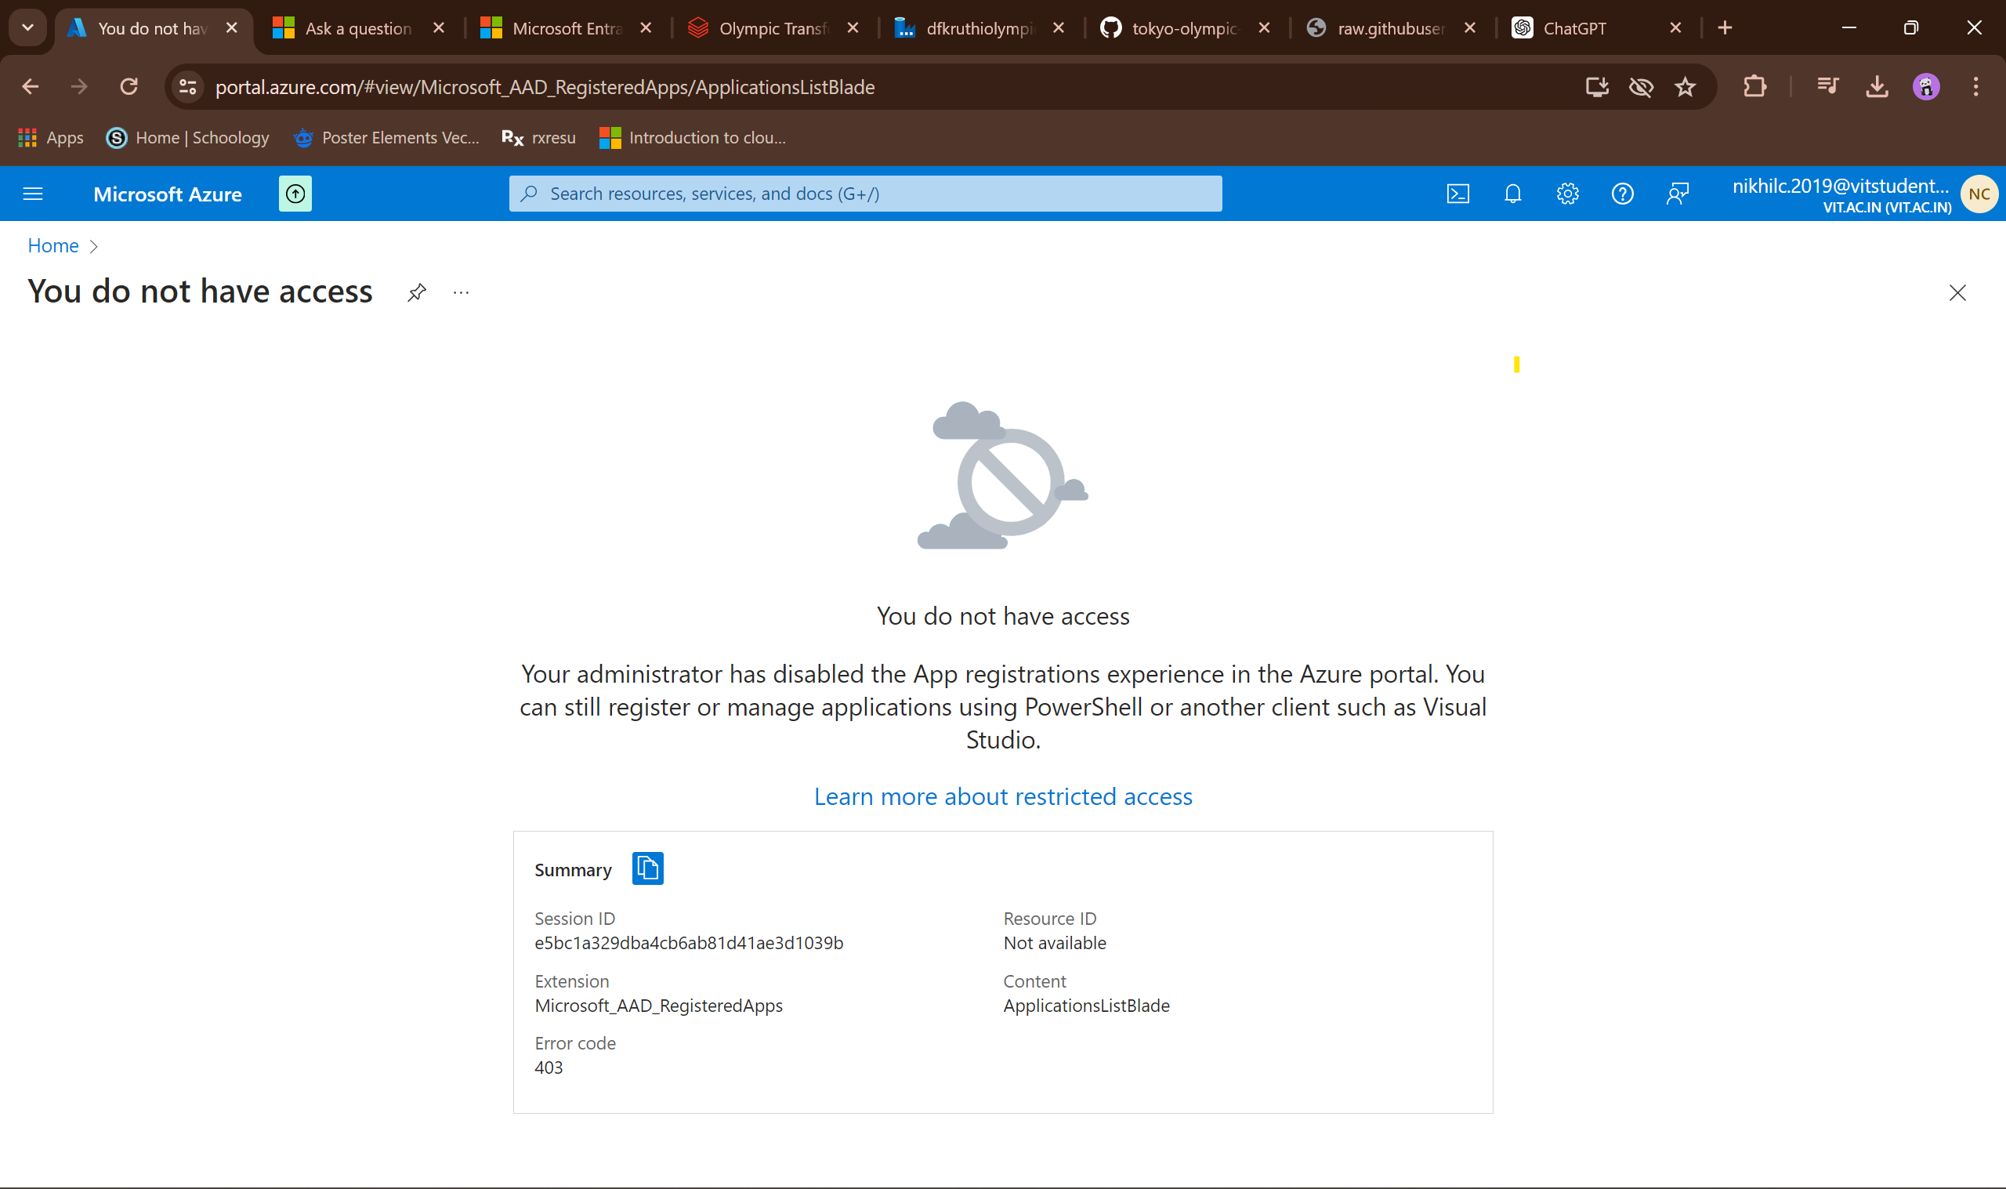Open the Help question mark icon

(x=1621, y=194)
